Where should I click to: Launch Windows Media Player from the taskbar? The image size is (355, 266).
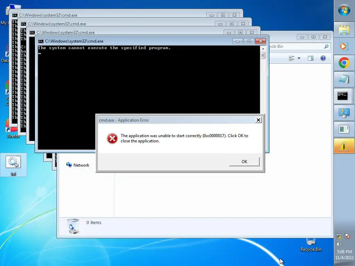tap(344, 46)
